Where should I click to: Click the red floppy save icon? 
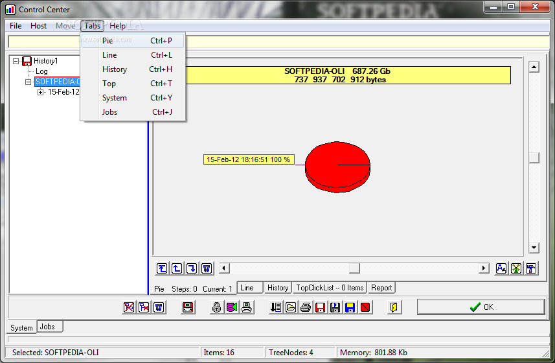pyautogui.click(x=321, y=307)
